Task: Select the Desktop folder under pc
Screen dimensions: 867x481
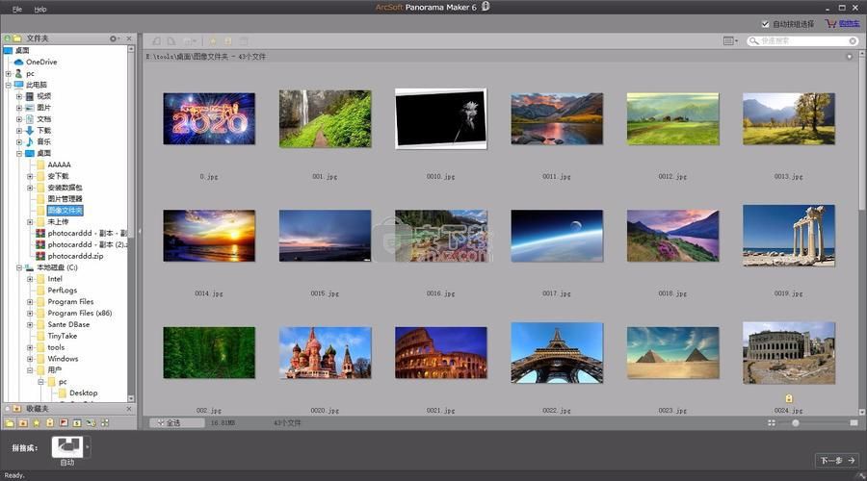Action: point(83,393)
